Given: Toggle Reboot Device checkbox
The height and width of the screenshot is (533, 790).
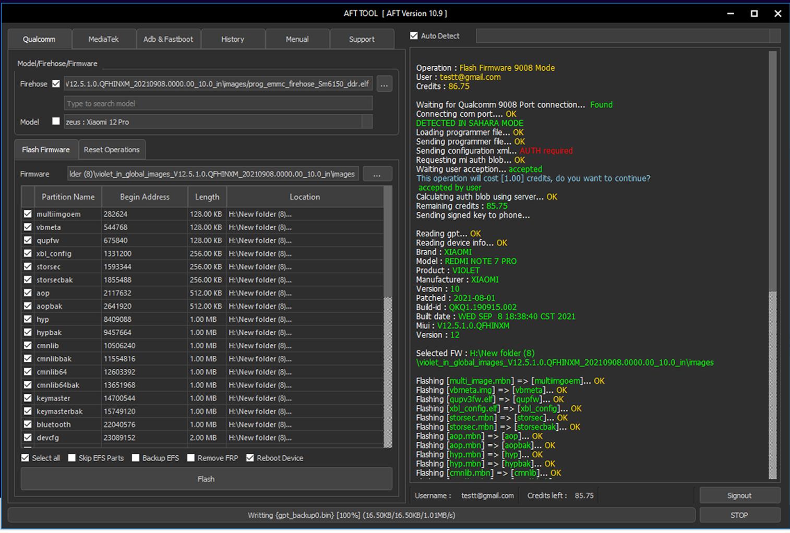Looking at the screenshot, I should point(250,458).
